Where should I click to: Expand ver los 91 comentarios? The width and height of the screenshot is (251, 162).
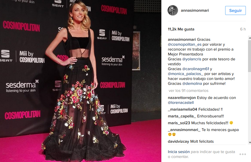[x=189, y=91]
